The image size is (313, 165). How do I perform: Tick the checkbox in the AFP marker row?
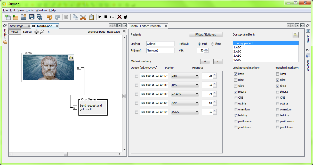(137, 103)
